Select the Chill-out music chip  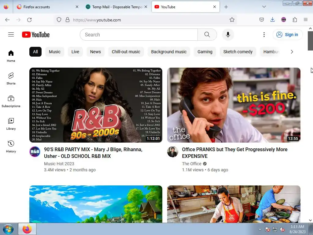(126, 52)
